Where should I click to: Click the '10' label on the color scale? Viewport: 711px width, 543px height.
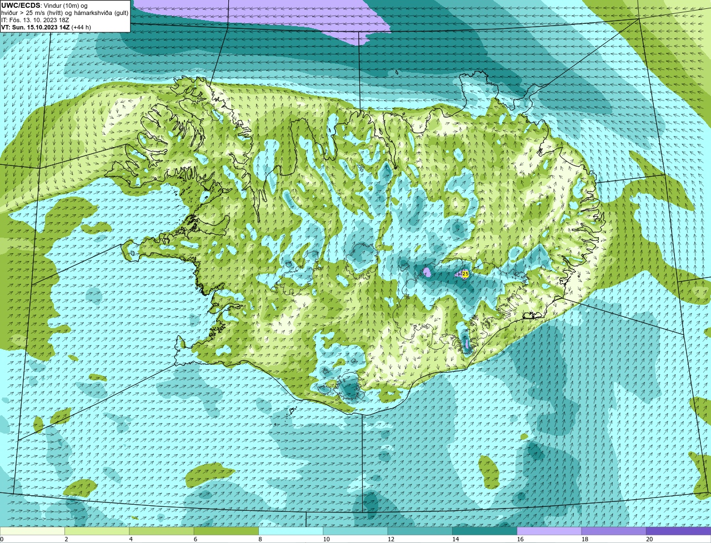coord(326,539)
